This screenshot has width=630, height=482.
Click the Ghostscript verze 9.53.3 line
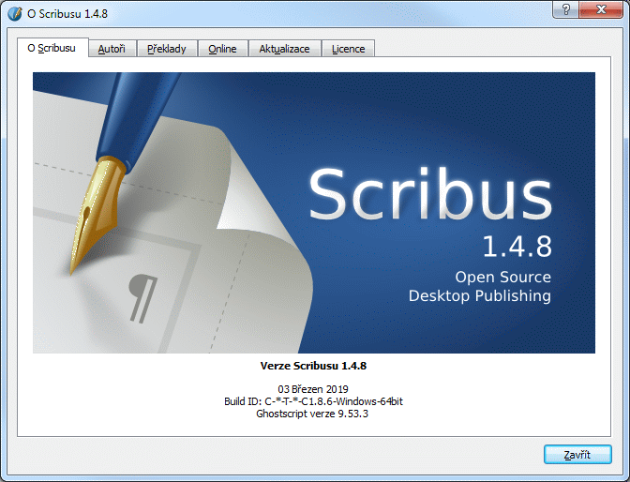coord(314,413)
